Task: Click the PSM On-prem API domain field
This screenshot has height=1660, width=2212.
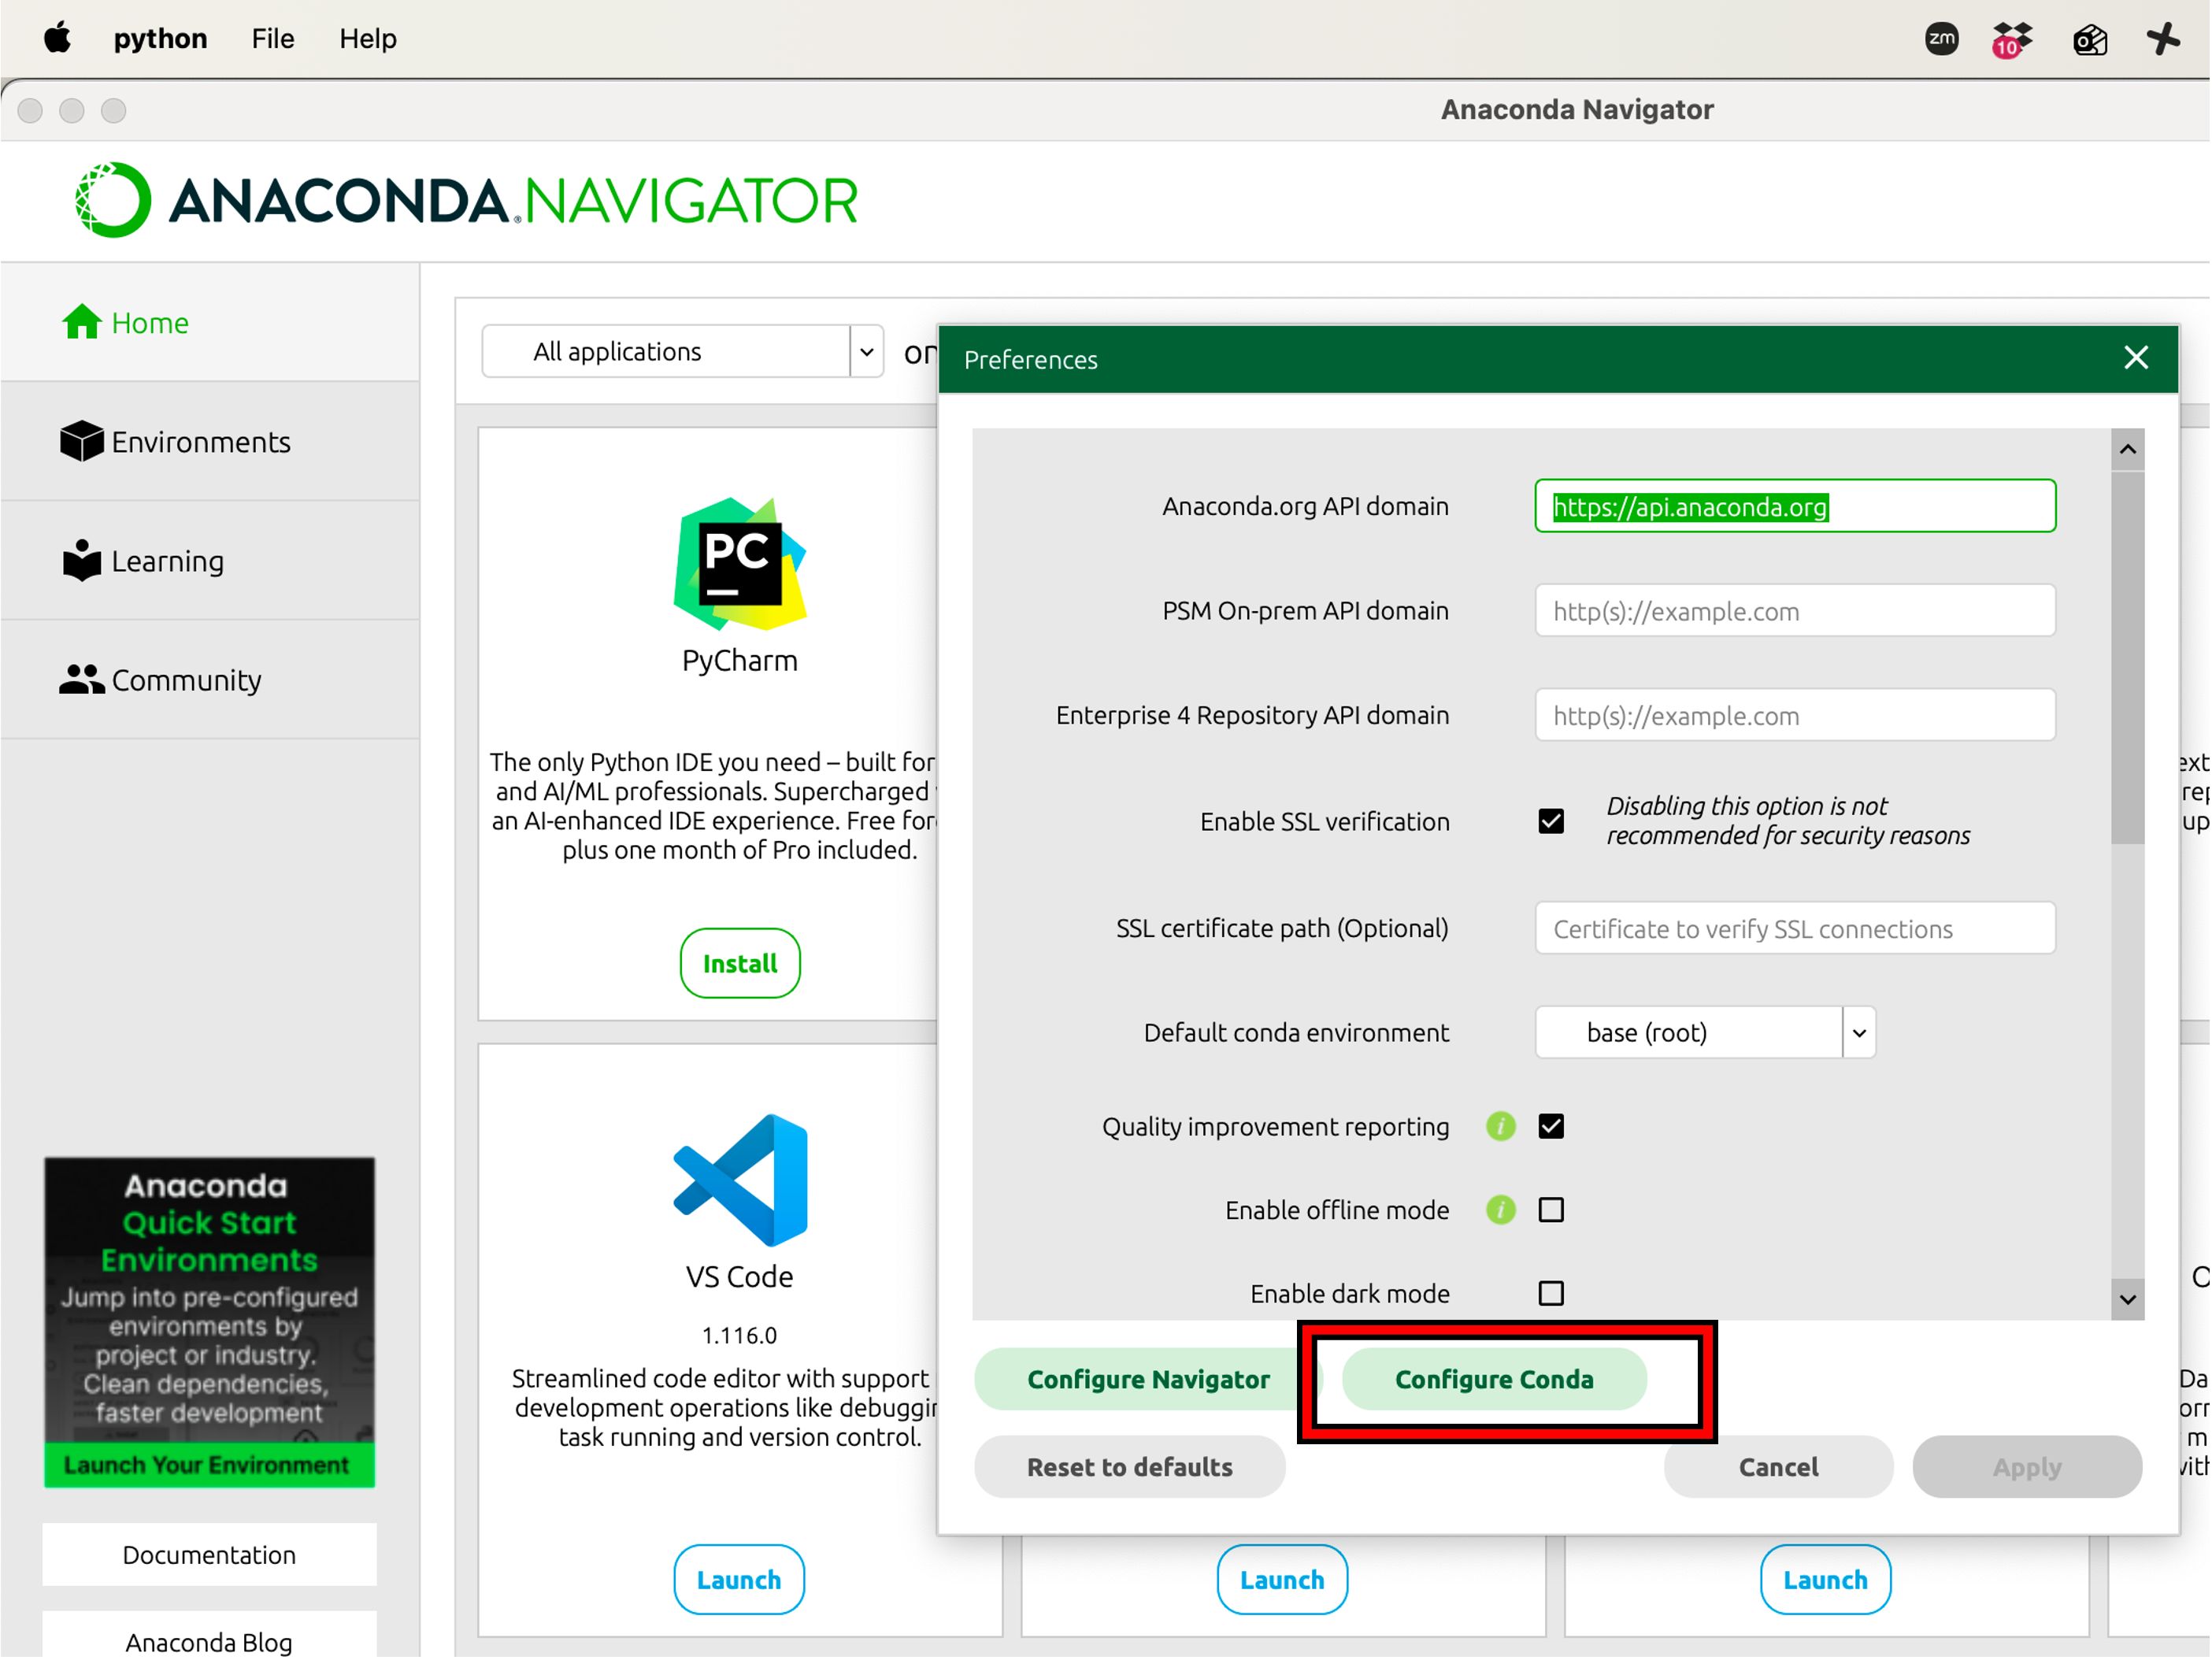Action: [x=1796, y=611]
